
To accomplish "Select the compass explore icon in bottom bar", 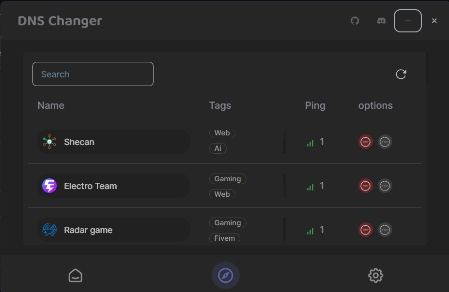I will tap(225, 275).
